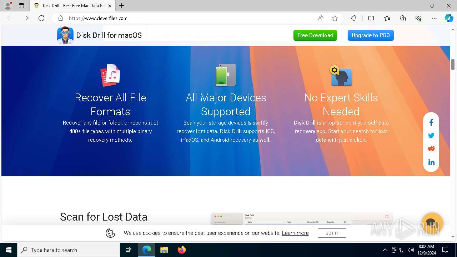457x257 pixels.
Task: View site information lock icon
Action: pos(61,18)
